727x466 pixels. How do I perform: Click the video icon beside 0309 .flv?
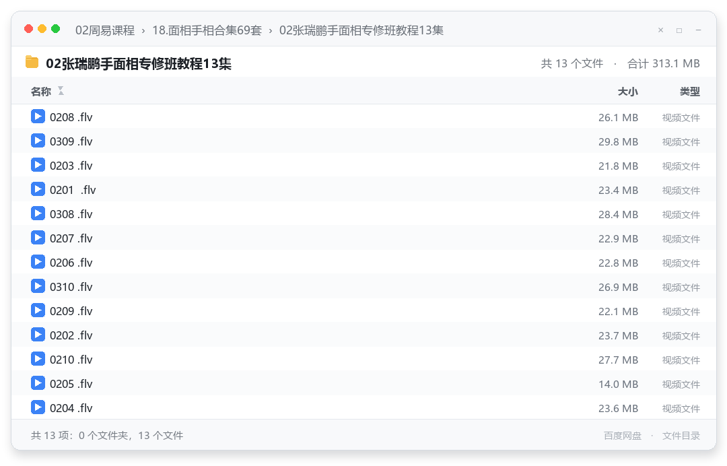(38, 141)
